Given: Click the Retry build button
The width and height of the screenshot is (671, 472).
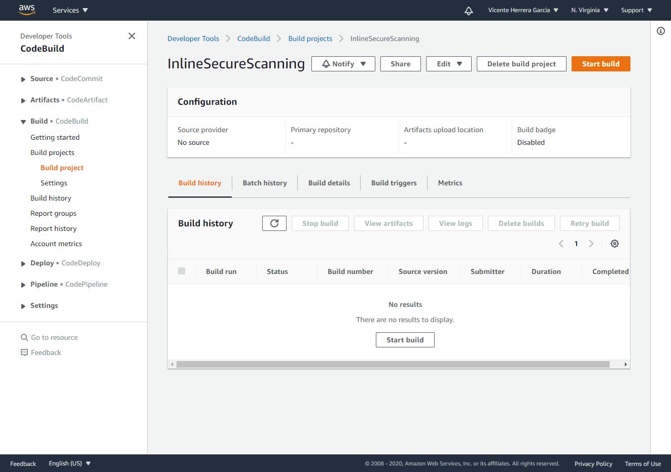Looking at the screenshot, I should (590, 223).
